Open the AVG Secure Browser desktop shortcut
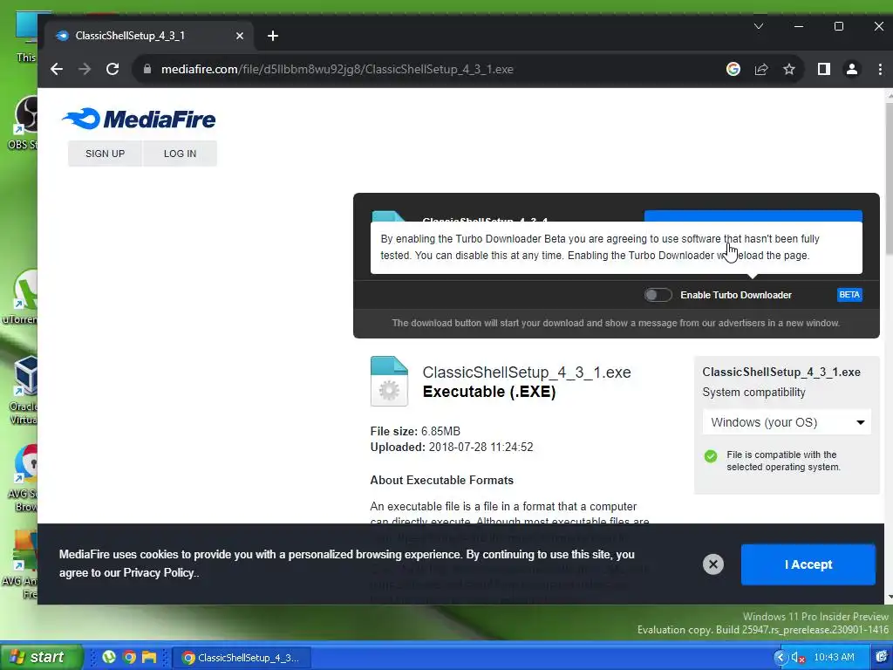Screen dimensions: 893x670 [24, 478]
